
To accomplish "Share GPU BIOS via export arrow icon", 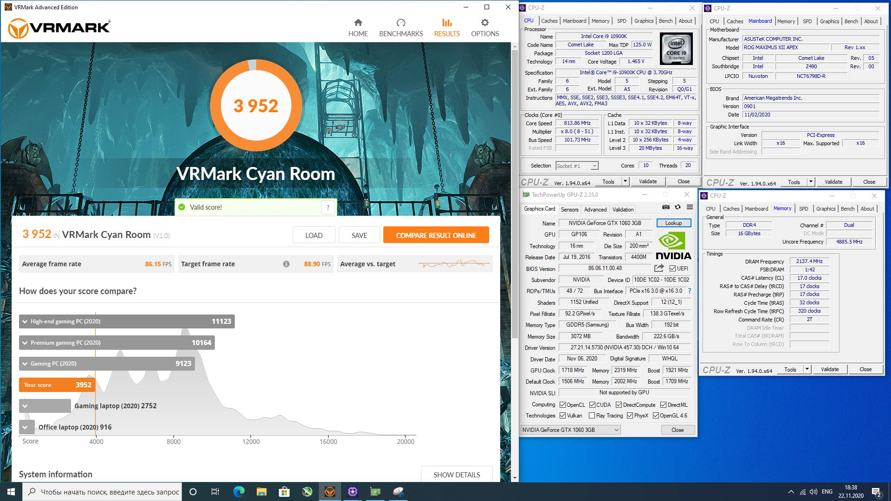I will pos(659,268).
